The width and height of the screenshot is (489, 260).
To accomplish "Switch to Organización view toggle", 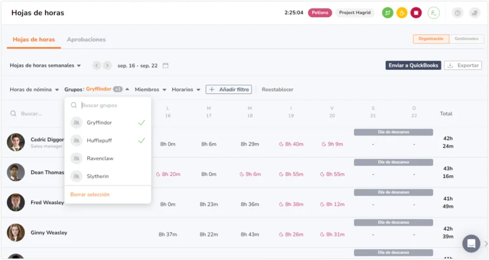I will [x=431, y=39].
